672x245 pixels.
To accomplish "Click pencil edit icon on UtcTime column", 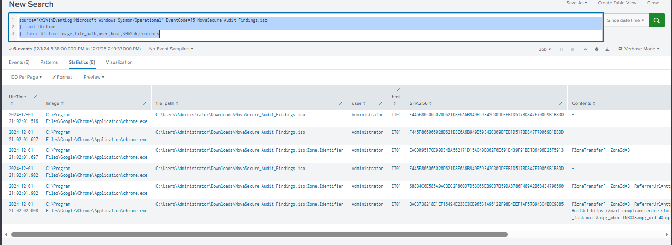I will [35, 97].
